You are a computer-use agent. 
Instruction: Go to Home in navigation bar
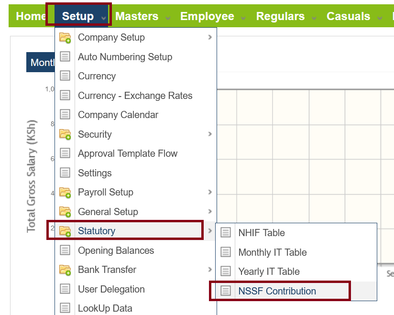point(31,16)
